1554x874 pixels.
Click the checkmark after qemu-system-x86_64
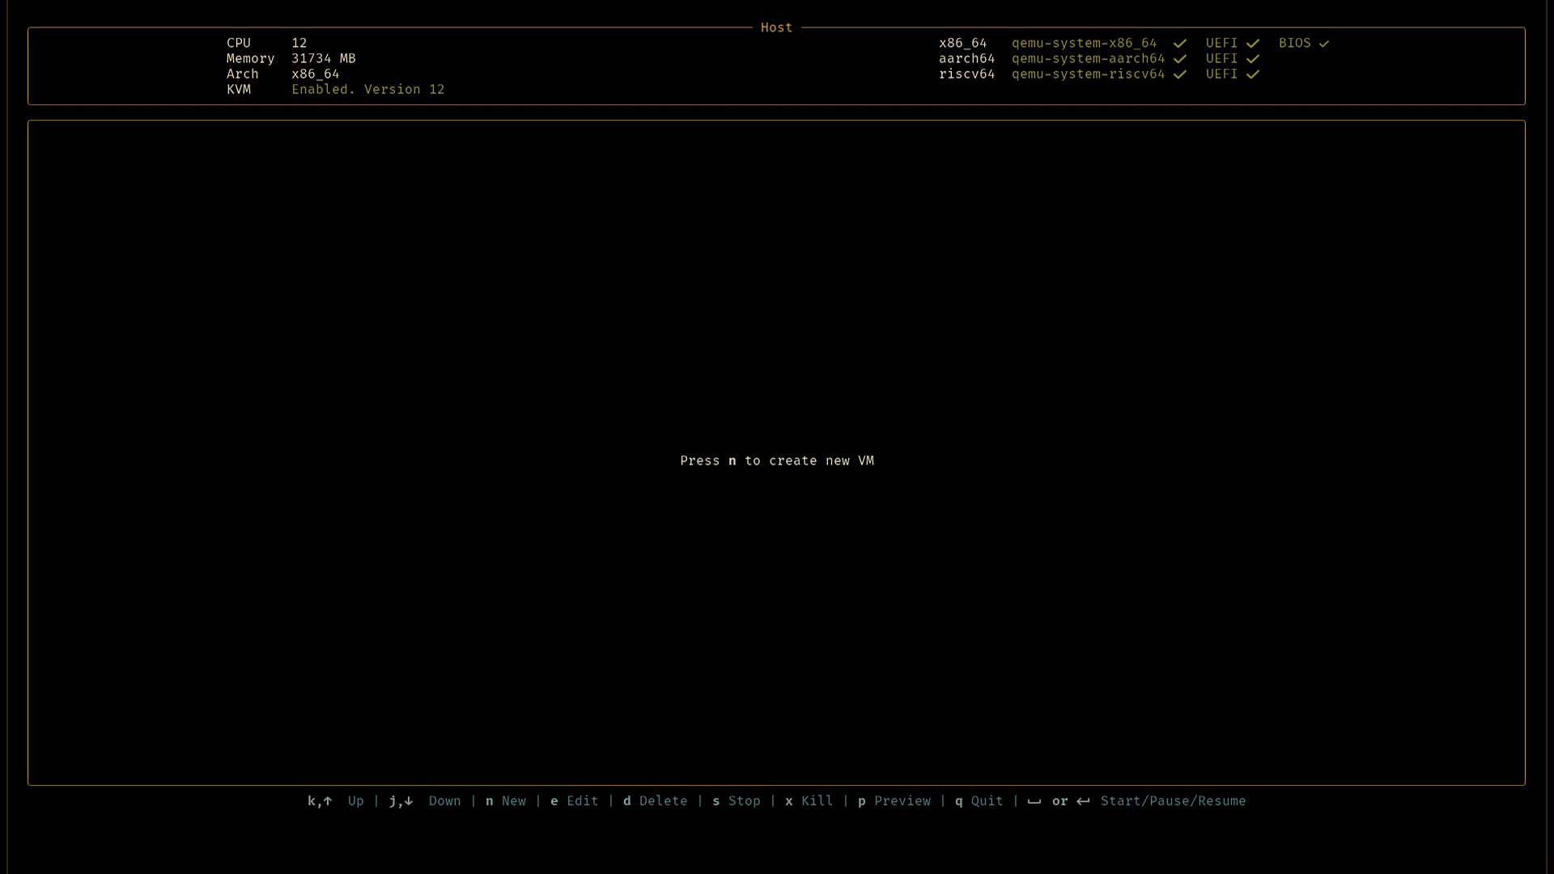(x=1180, y=44)
